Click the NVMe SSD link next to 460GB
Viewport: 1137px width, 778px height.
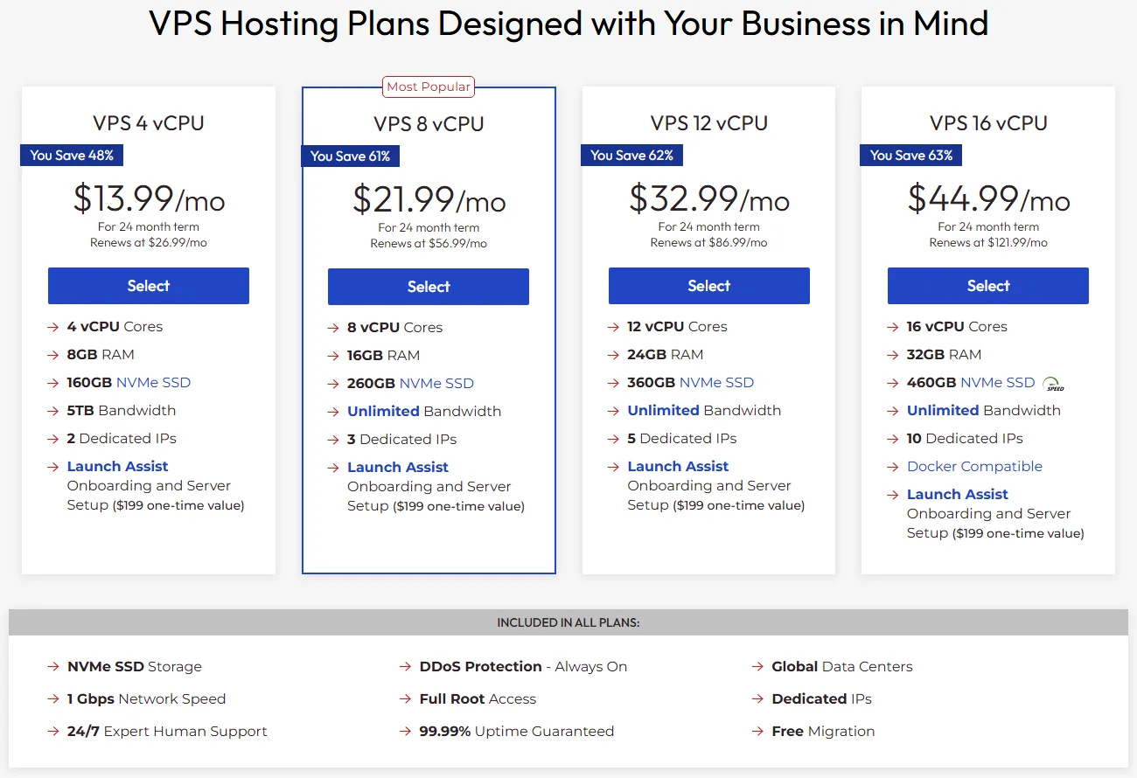(997, 383)
